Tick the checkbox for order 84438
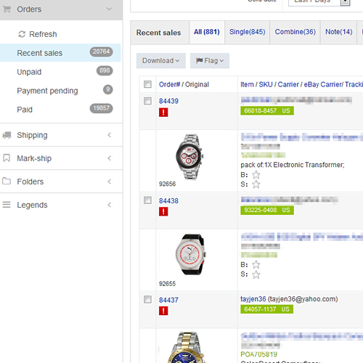 (x=147, y=200)
